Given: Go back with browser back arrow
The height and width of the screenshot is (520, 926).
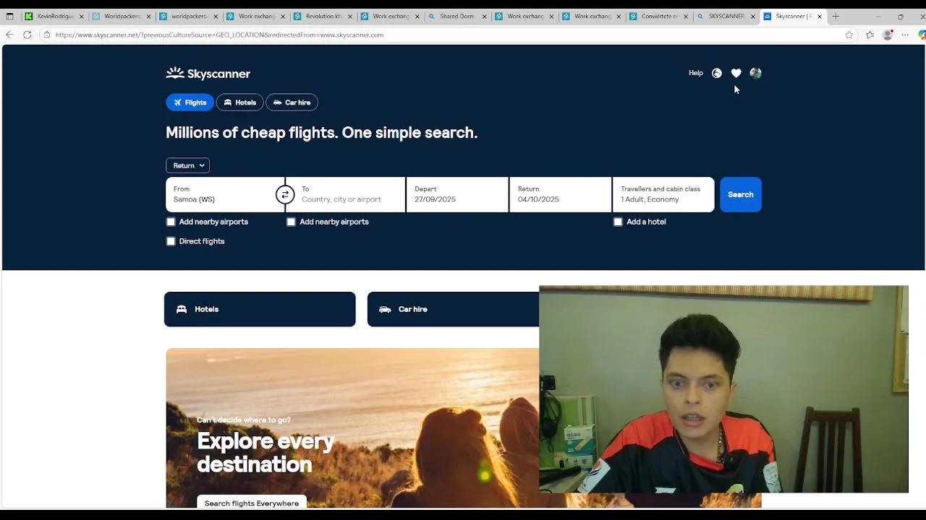Looking at the screenshot, I should point(9,35).
